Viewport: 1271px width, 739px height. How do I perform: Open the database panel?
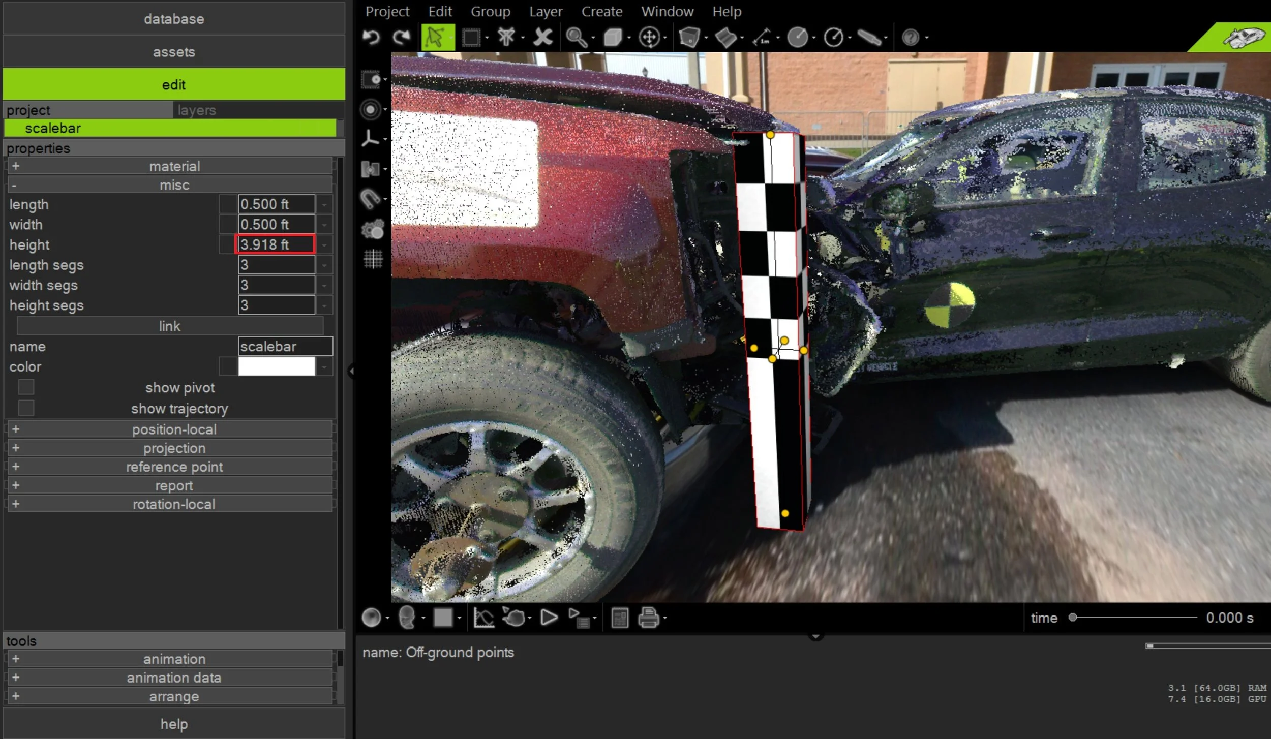174,19
